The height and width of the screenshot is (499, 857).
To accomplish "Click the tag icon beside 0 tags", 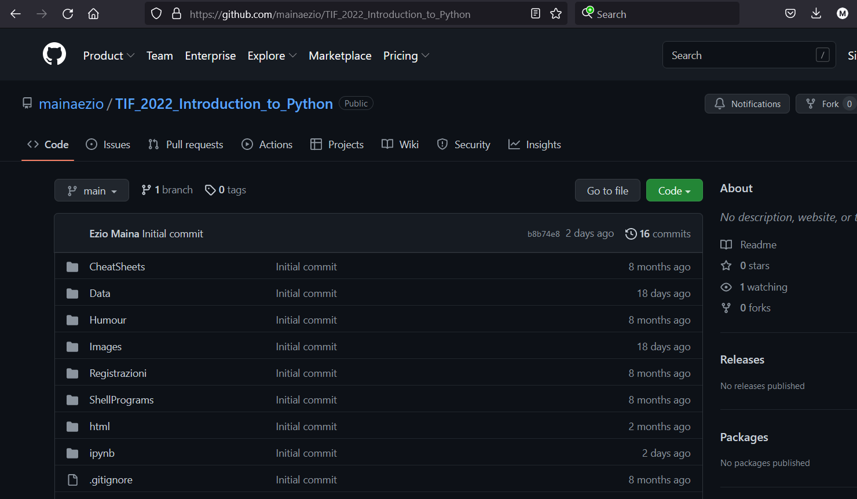I will [x=210, y=190].
